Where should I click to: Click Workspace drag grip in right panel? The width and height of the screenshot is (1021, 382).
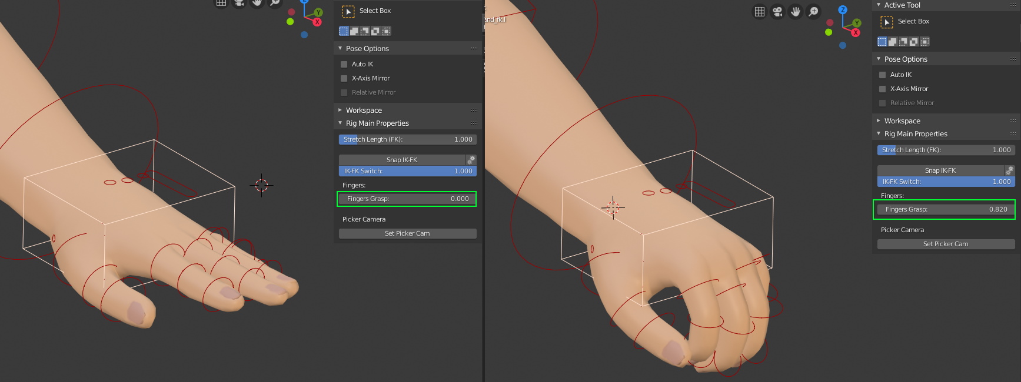tap(1013, 121)
